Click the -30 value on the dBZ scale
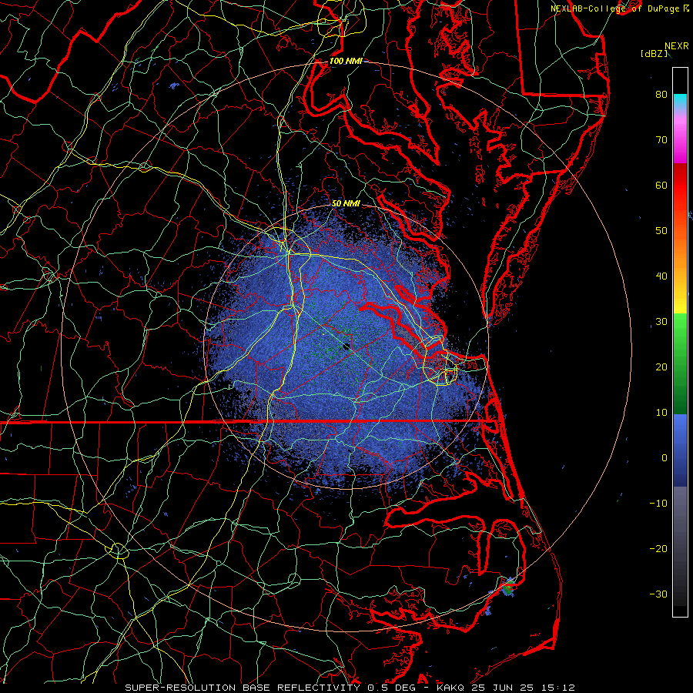This screenshot has height=693, width=693. pos(658,594)
